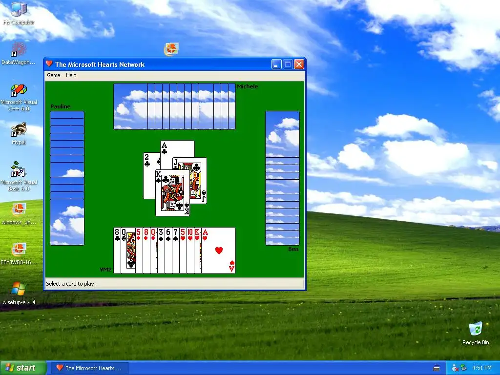
Task: Play the Ace of hearts card
Action: 218,250
